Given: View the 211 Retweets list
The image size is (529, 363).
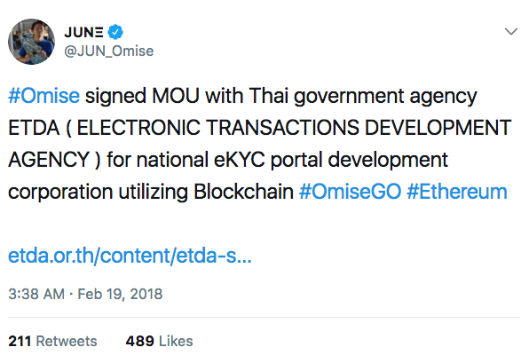Looking at the screenshot, I should [52, 341].
